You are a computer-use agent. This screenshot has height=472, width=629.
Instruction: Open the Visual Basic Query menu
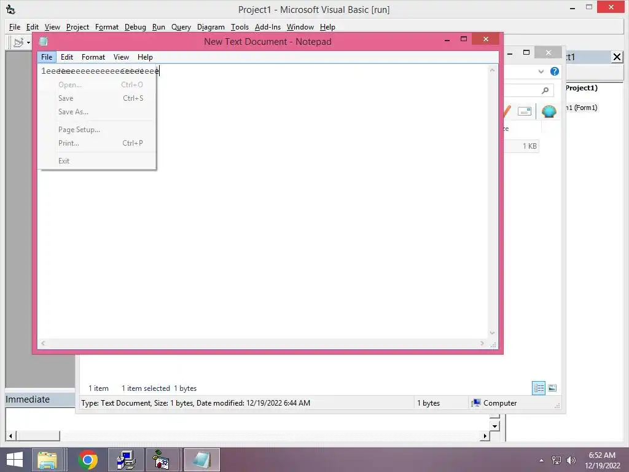coord(181,27)
